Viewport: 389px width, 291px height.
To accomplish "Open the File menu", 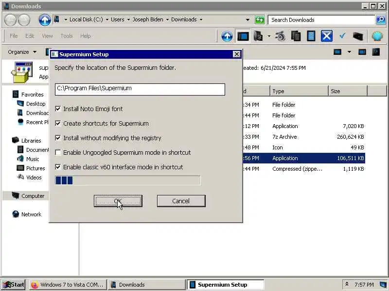I will 14,36.
